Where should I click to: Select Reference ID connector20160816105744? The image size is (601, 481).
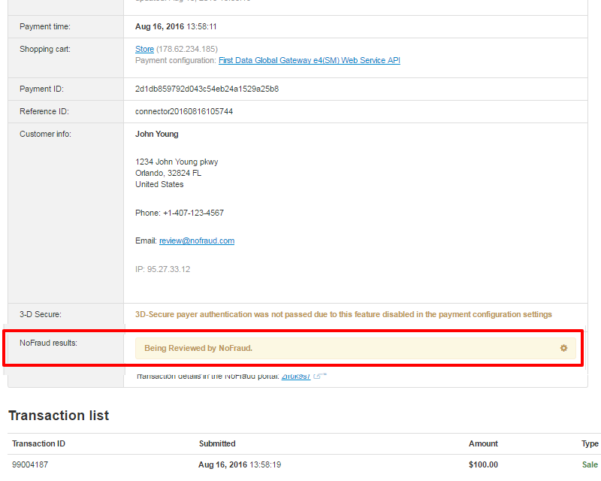point(184,111)
